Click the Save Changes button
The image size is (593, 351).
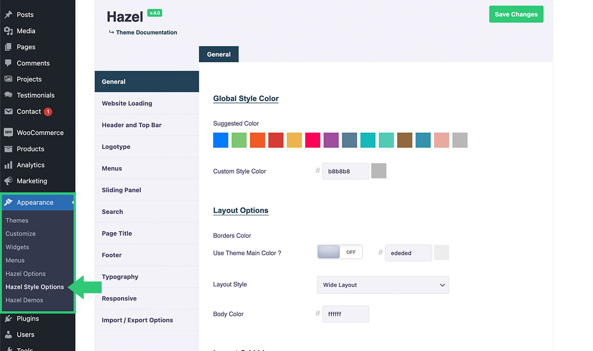pos(516,15)
